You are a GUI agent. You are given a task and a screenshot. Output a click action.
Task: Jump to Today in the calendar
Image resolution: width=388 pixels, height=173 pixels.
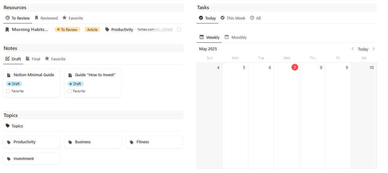point(363,49)
